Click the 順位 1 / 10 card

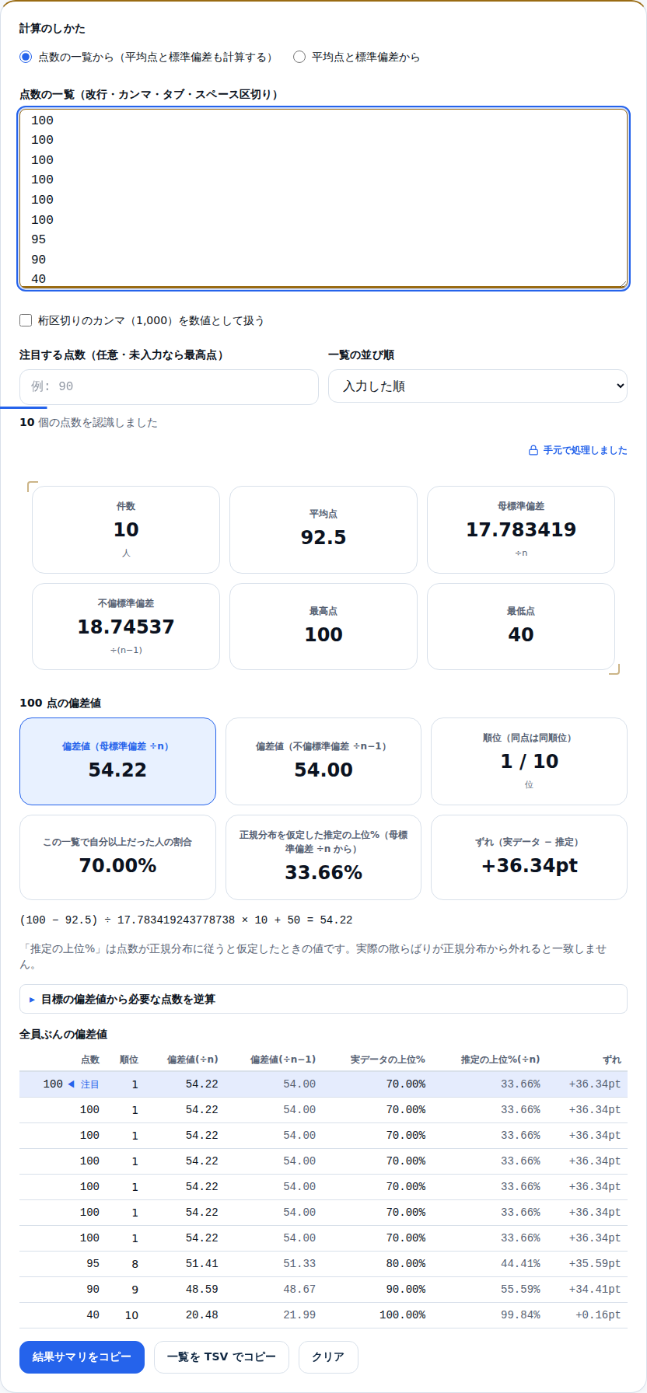pos(529,761)
